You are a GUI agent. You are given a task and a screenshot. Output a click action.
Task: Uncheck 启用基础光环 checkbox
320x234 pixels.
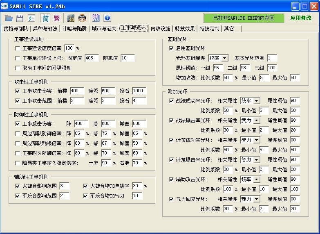pos(171,48)
